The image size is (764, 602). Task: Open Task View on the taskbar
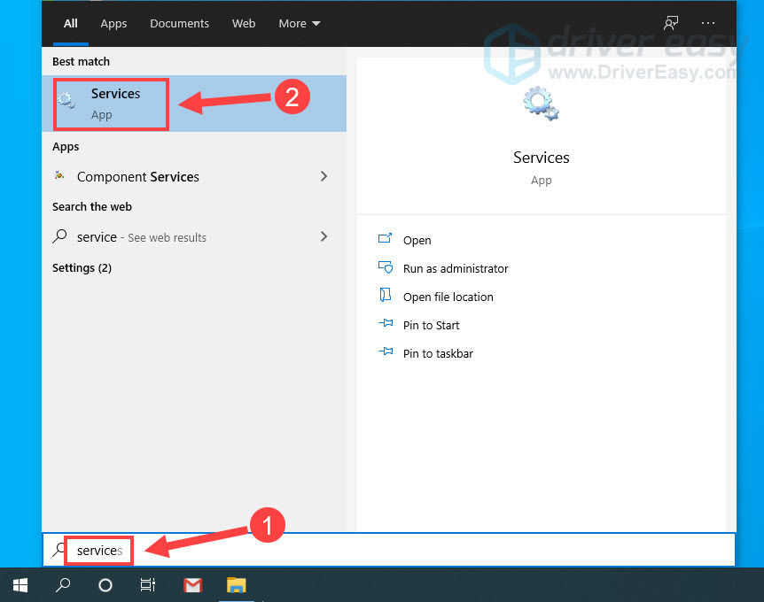click(148, 585)
